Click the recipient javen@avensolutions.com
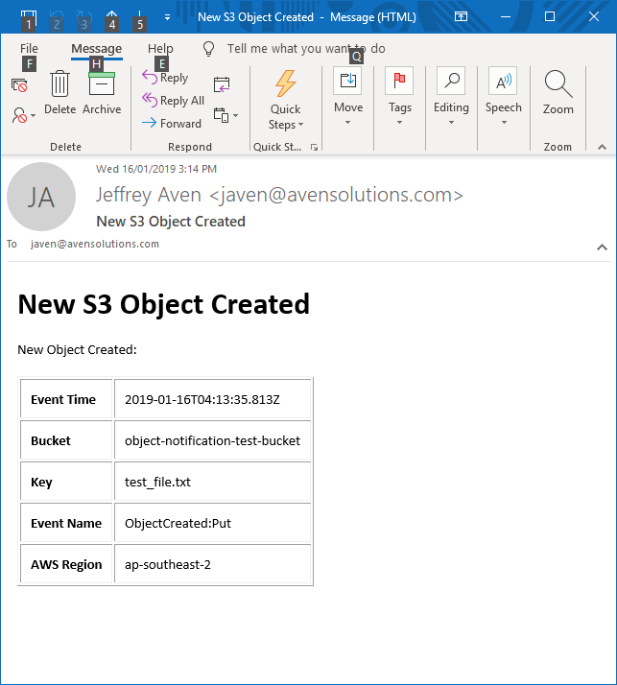Screen dimensions: 617x685 [95, 244]
